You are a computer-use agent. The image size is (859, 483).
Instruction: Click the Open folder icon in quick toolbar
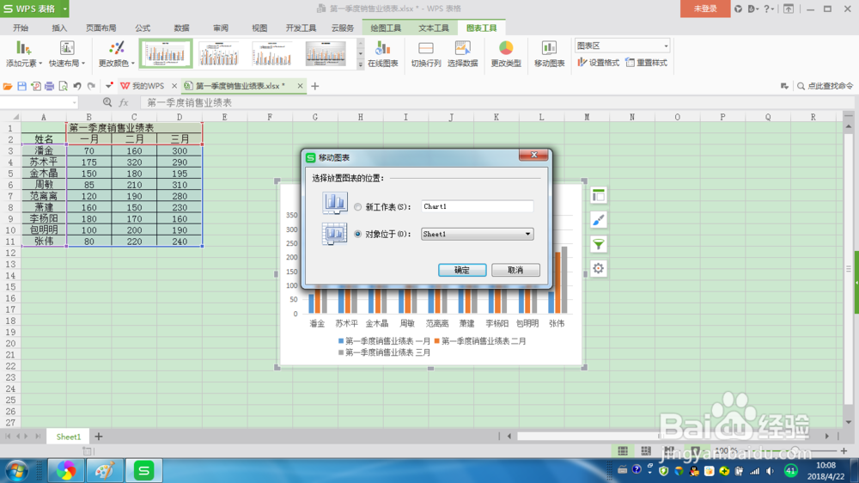pos(8,86)
